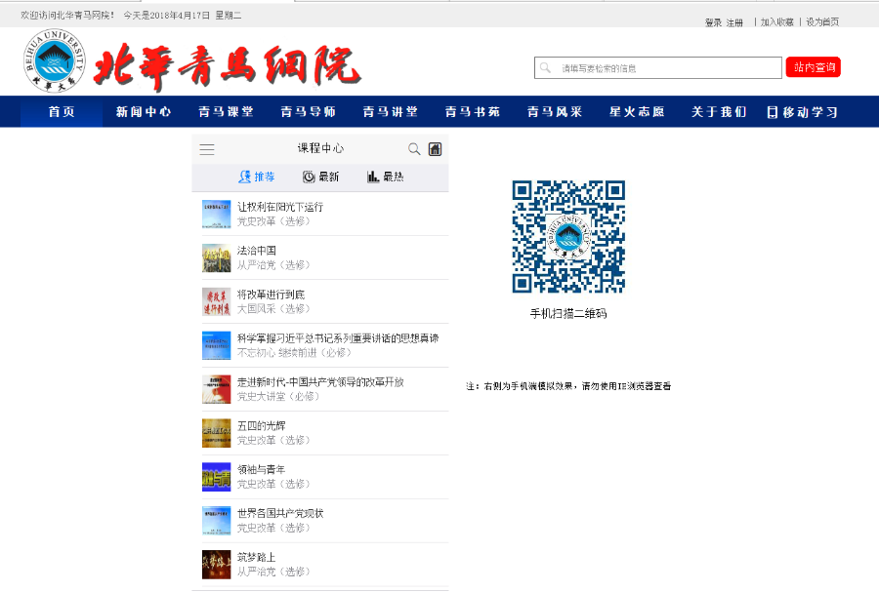Click title 走进新时代-中国共产党领导的改革开放
This screenshot has width=879, height=592.
pyautogui.click(x=320, y=382)
